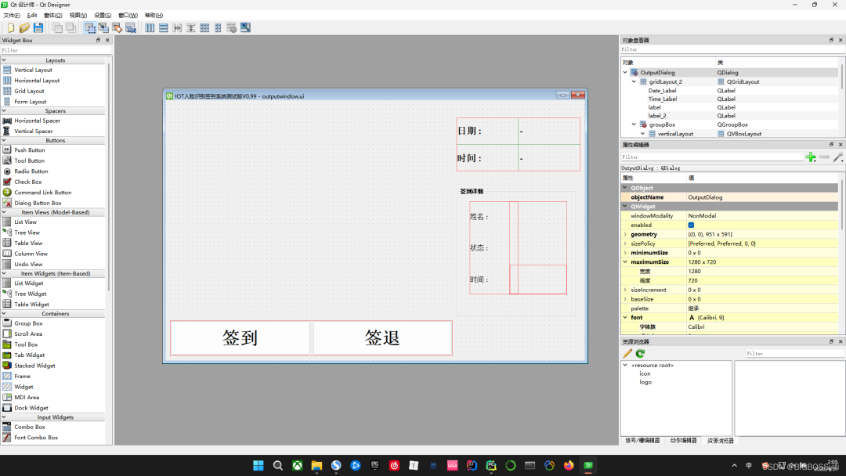Apply horizontal splitter layout icon
The height and width of the screenshot is (476, 846).
click(177, 27)
